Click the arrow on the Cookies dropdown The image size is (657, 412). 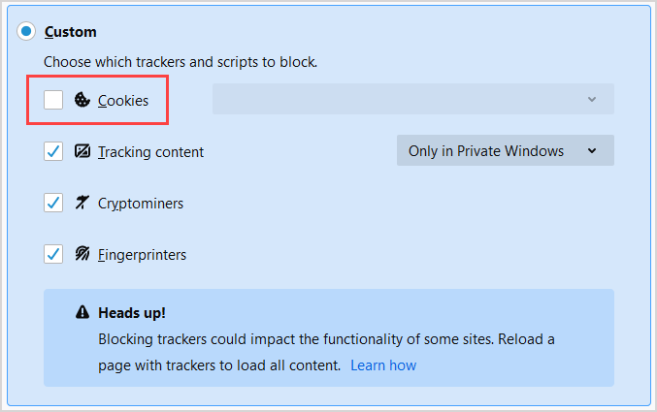coord(591,99)
